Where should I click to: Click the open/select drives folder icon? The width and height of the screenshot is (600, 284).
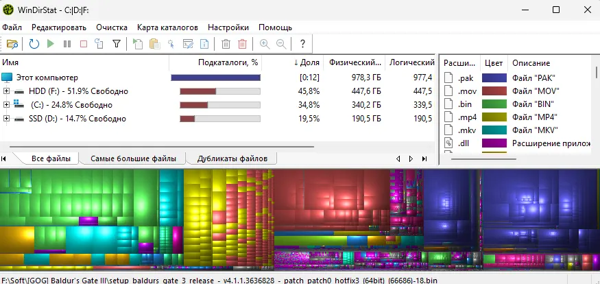pyautogui.click(x=12, y=44)
